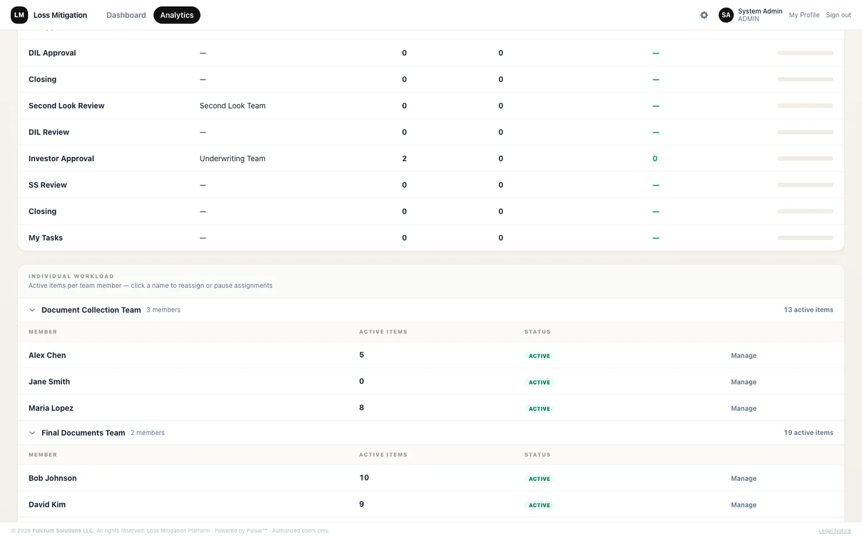Click the name Bob Johnson
The image size is (862, 539).
pyautogui.click(x=53, y=478)
